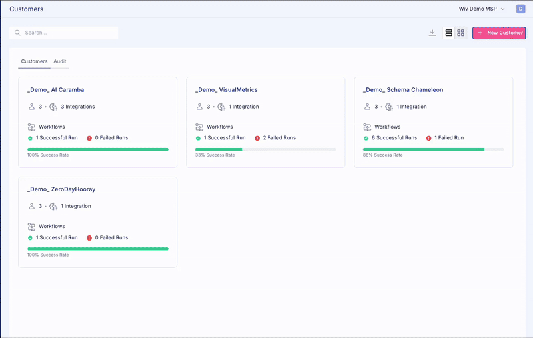Screen dimensions: 533x338
Task: Select the Customers tab
Action: pyautogui.click(x=34, y=61)
